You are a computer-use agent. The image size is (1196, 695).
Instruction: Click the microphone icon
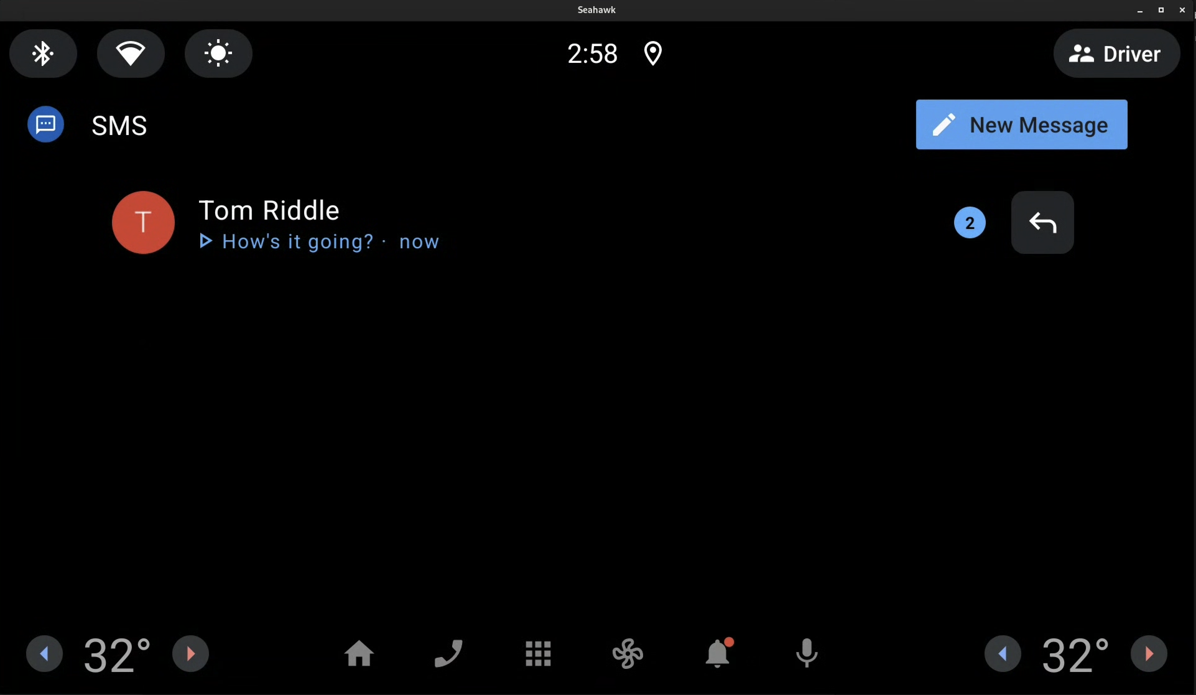click(x=806, y=654)
